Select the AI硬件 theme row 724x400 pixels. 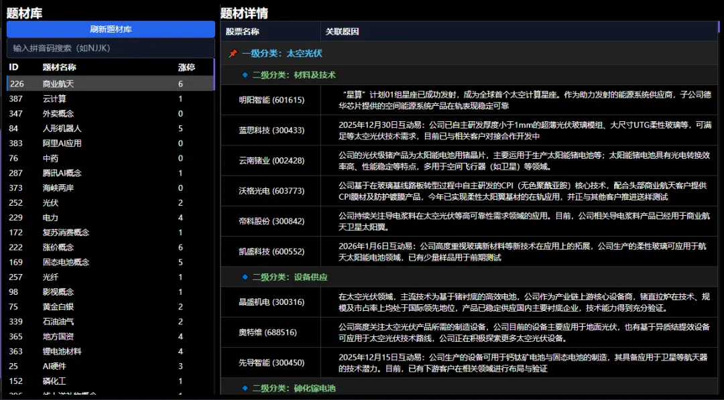tap(111, 366)
